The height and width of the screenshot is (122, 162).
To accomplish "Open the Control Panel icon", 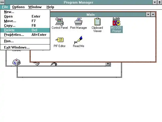I will 60,23.
